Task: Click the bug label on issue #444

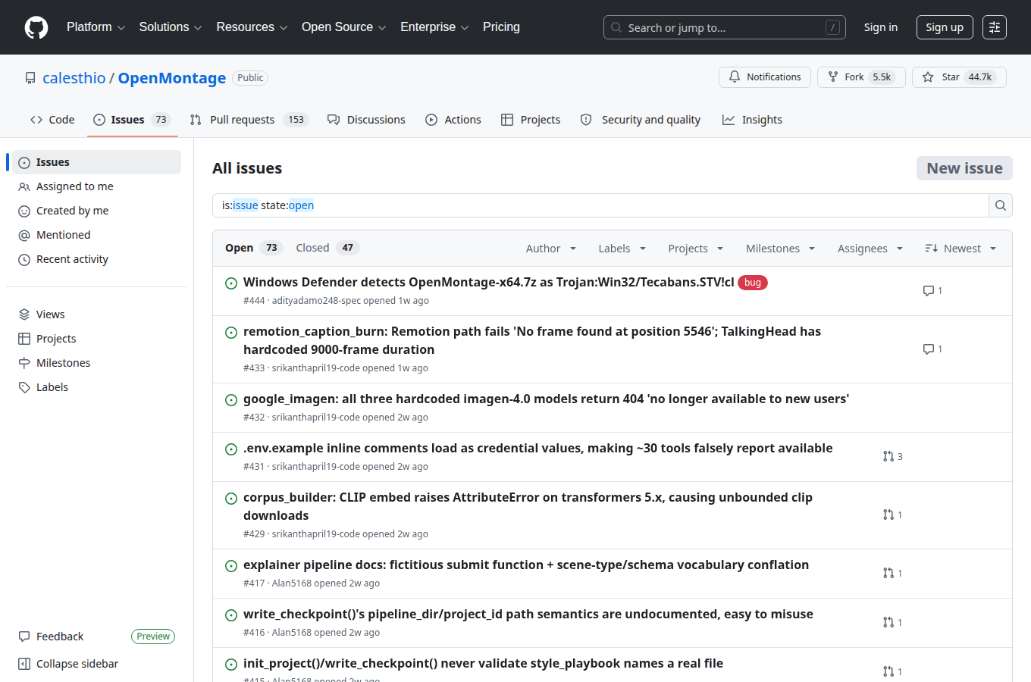Action: (x=753, y=283)
